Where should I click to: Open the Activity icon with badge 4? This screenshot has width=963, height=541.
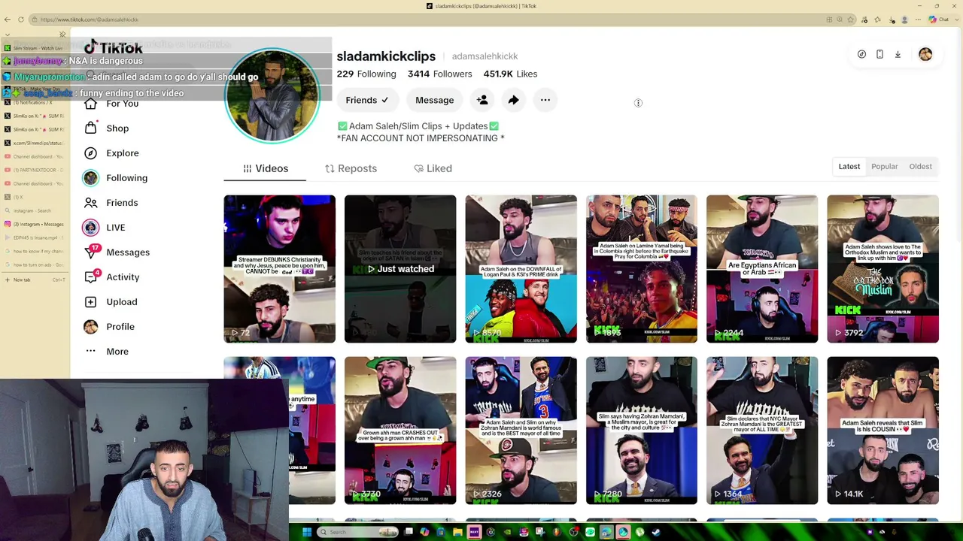[91, 277]
